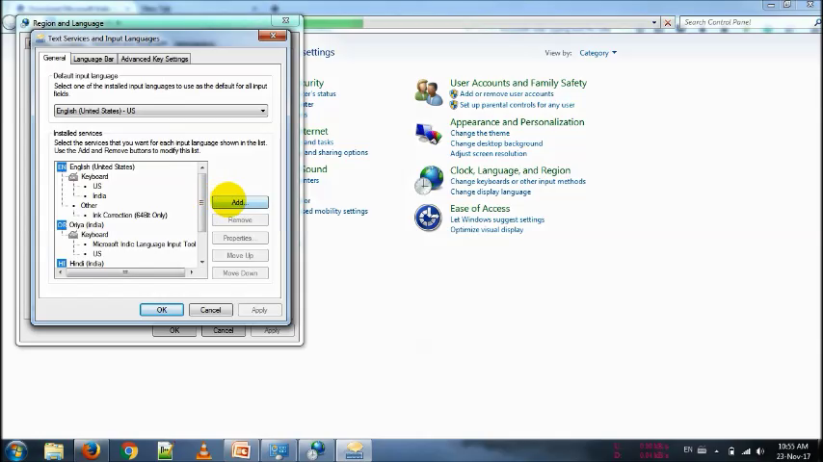The image size is (823, 462).
Task: Click Change keyboards or other input methods
Action: (518, 182)
